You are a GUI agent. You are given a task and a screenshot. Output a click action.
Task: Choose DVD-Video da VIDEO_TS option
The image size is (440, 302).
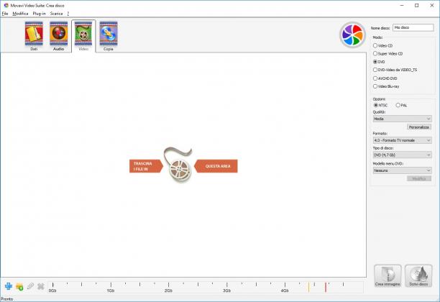[x=395, y=70]
